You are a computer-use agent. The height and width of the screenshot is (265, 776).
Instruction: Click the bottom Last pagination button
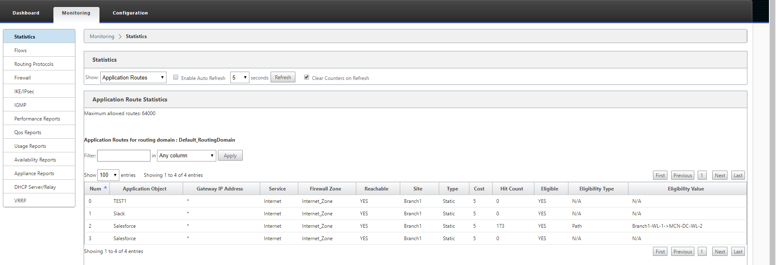[738, 252]
